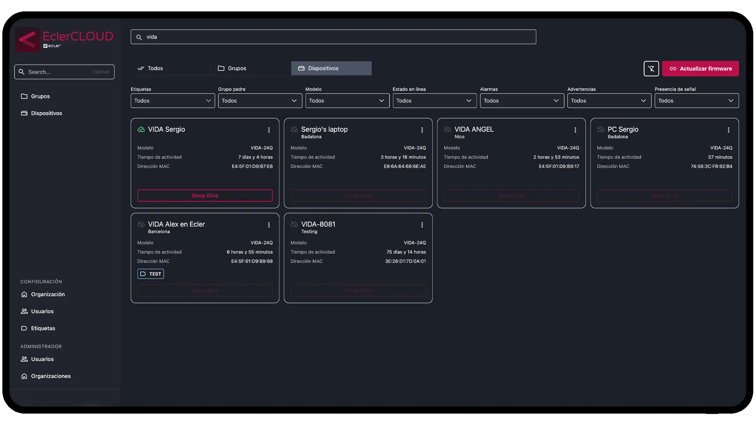Open the three-dot menu on VIDA Sergio card
Screen dimensions: 756x425
point(269,130)
